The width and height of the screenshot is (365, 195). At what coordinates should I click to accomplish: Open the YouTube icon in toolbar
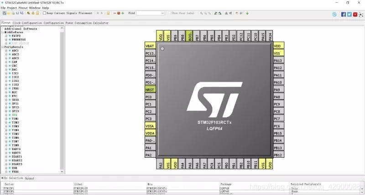pyautogui.click(x=355, y=15)
